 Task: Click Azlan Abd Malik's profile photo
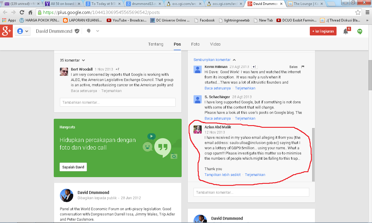click(x=198, y=130)
